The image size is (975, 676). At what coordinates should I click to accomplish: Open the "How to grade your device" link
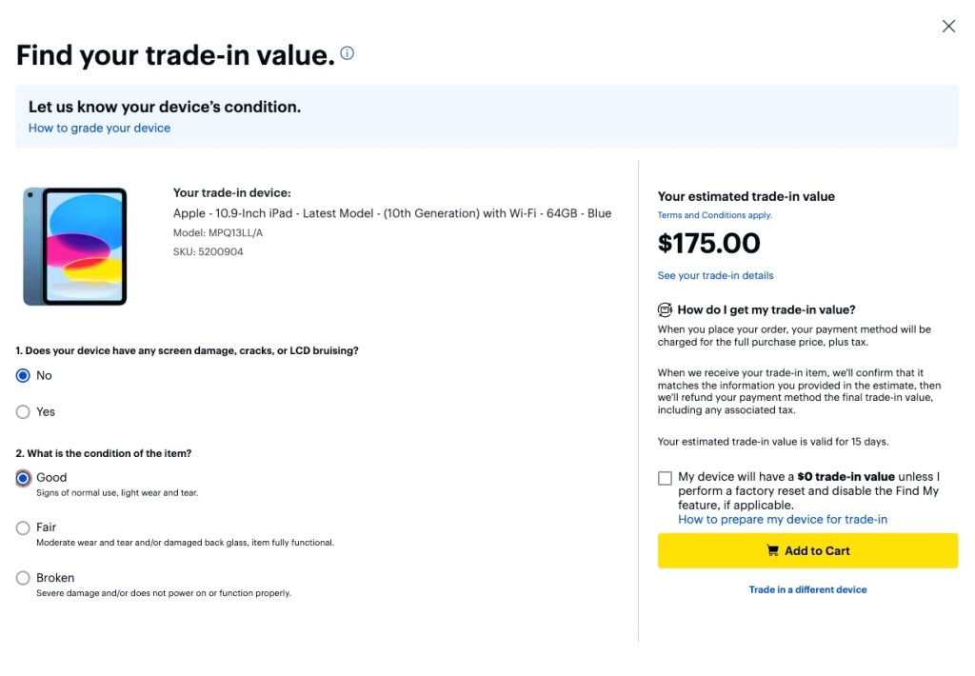(x=99, y=128)
